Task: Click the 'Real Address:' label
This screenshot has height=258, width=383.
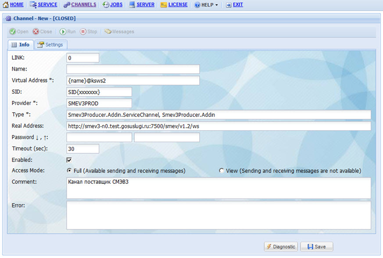Action: pyautogui.click(x=28, y=126)
